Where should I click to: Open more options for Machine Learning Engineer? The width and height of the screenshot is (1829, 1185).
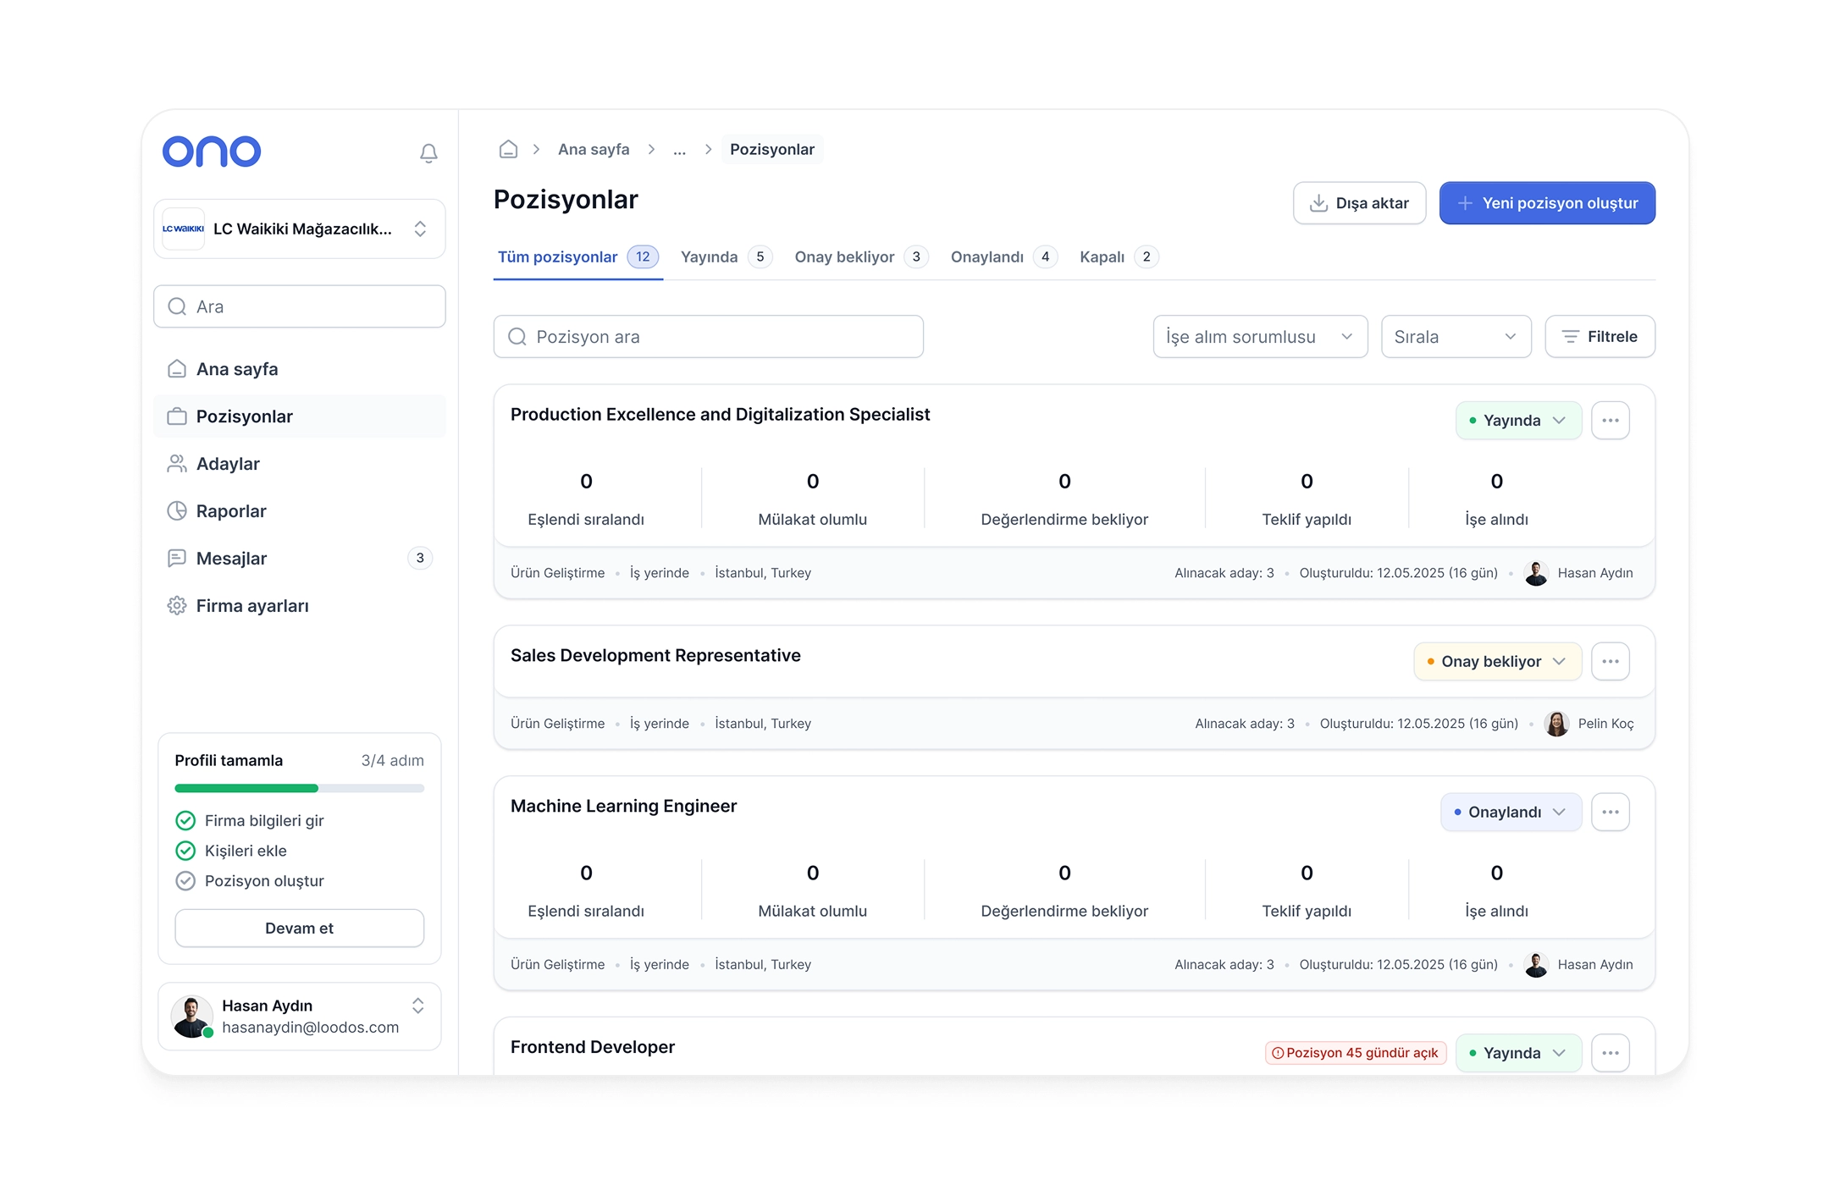coord(1610,813)
